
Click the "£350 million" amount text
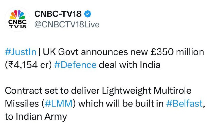click(x=181, y=52)
